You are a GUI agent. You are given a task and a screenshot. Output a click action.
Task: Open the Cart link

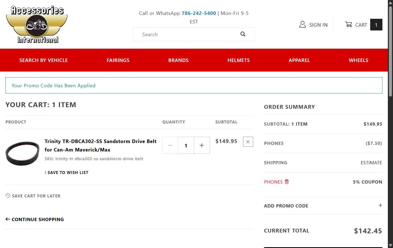pos(361,25)
